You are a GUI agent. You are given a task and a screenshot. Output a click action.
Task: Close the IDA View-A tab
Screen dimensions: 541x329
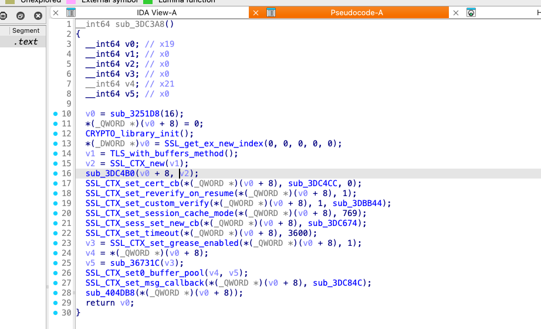56,13
